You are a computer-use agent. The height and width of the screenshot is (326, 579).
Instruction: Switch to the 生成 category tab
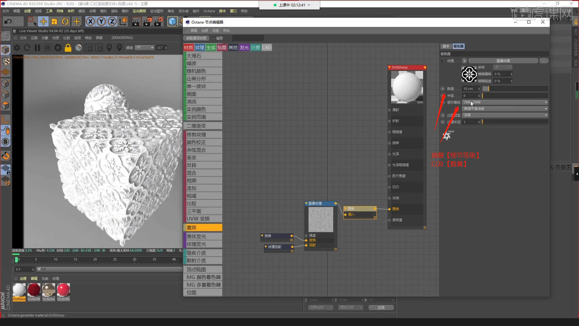[x=211, y=47]
